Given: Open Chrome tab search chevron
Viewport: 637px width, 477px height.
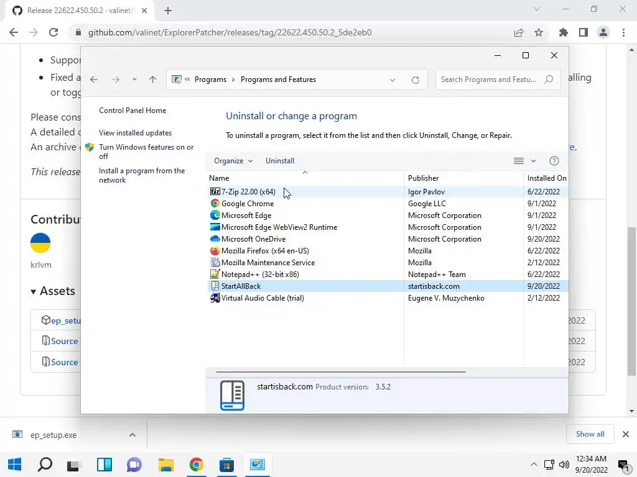Looking at the screenshot, I should [x=537, y=9].
